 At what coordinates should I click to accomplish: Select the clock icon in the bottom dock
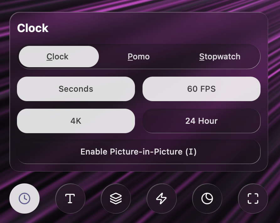click(24, 199)
